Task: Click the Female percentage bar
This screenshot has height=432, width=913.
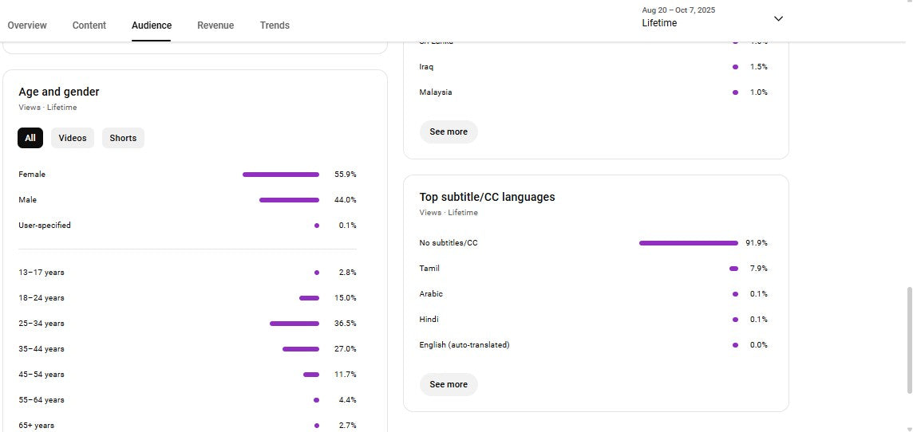Action: coord(281,175)
